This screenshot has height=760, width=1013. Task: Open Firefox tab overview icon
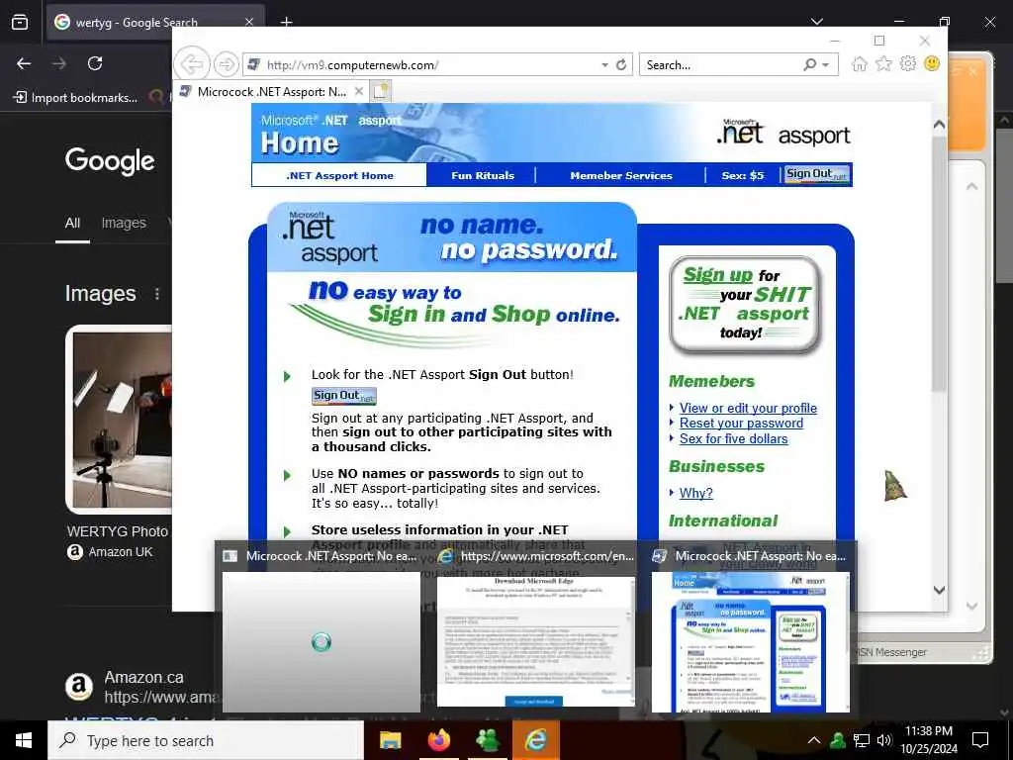tap(20, 22)
